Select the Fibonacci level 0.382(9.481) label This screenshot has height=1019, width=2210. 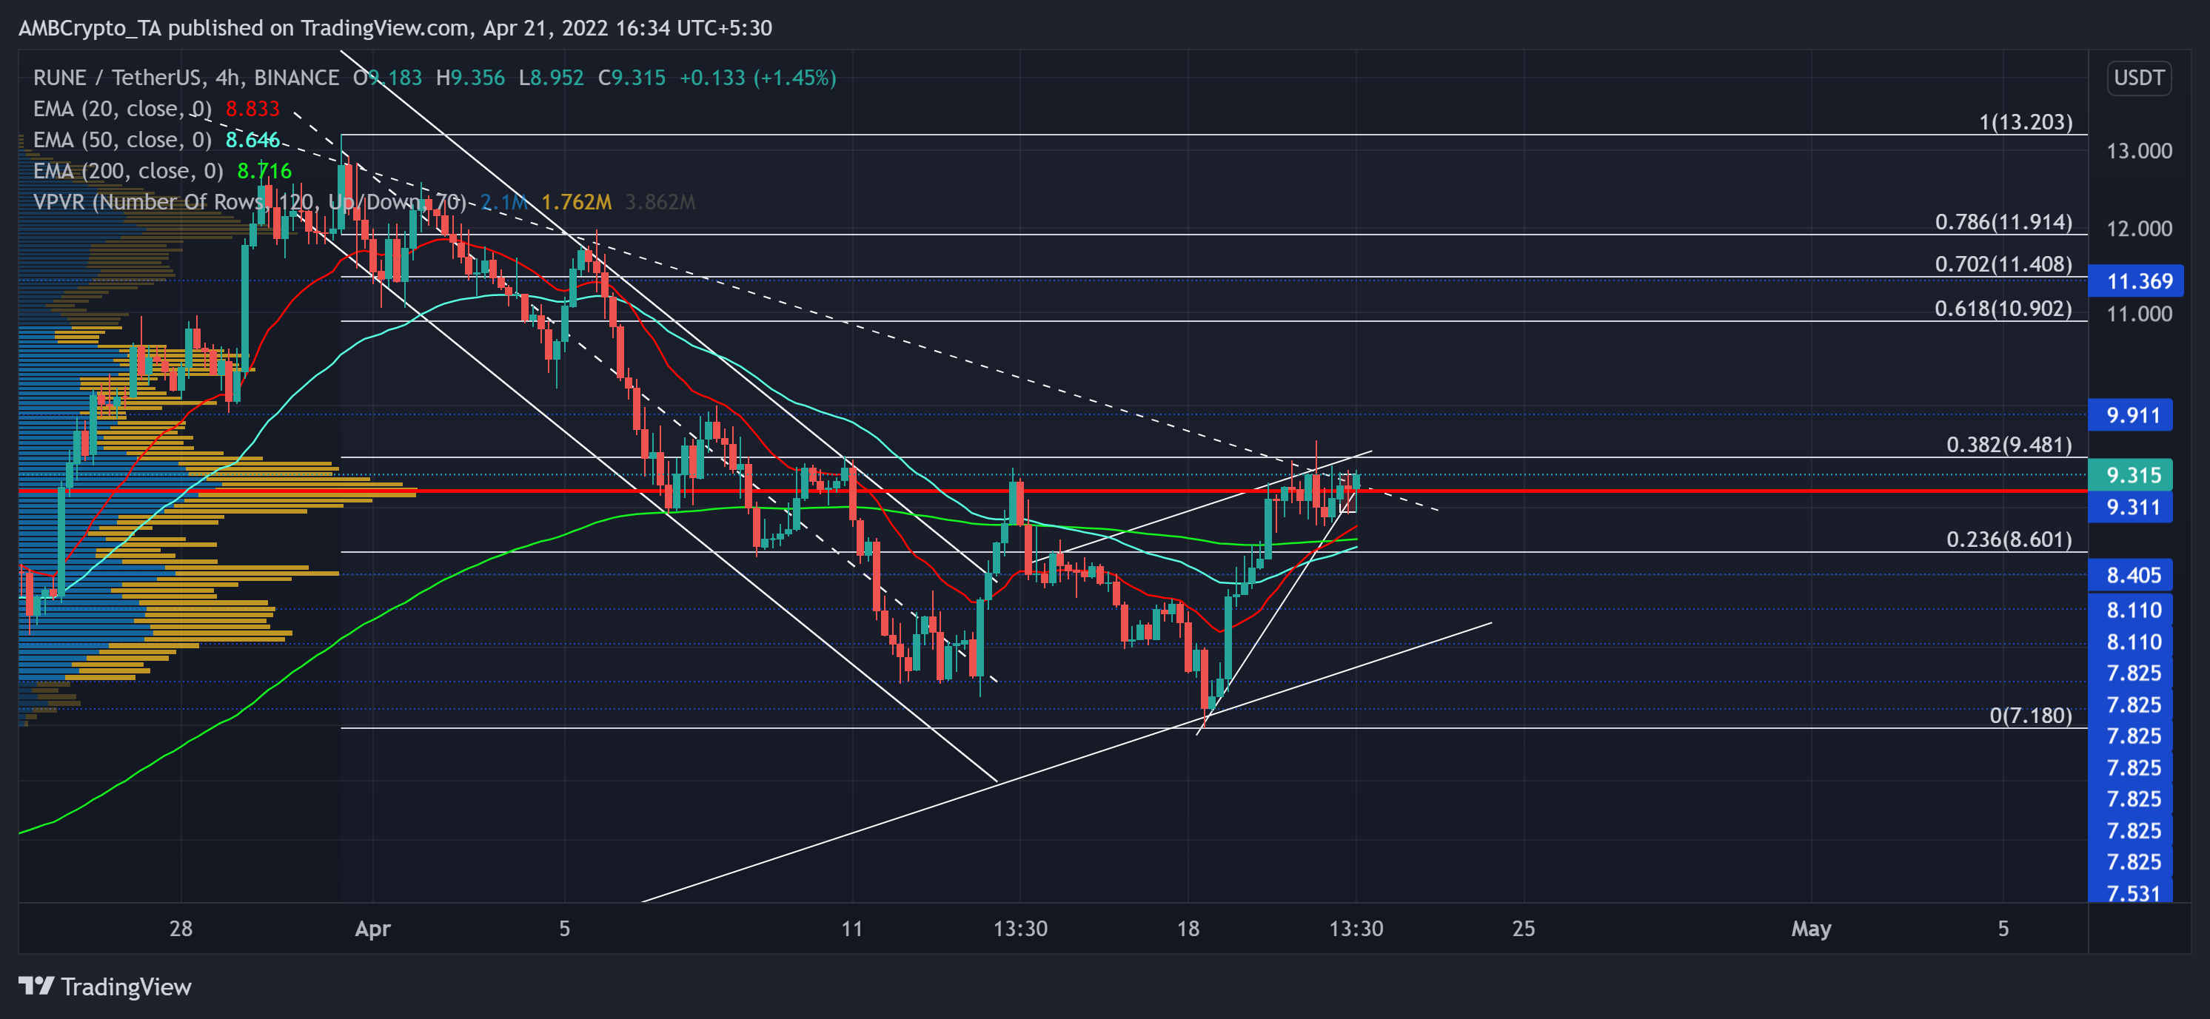point(2009,444)
